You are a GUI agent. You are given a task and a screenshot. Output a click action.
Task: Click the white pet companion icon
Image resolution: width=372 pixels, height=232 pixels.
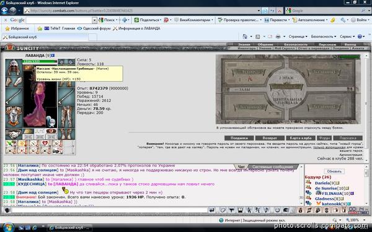click(x=51, y=121)
